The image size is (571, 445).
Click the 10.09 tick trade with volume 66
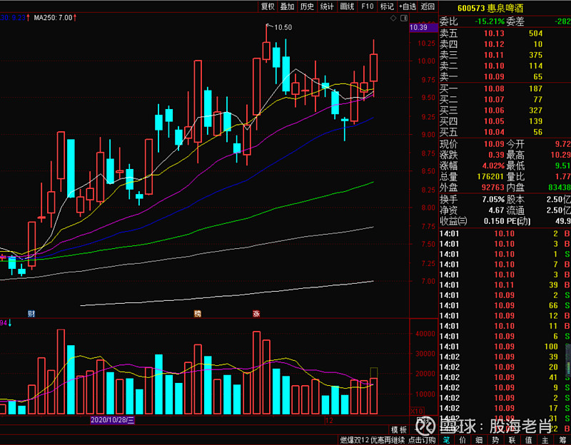point(505,306)
